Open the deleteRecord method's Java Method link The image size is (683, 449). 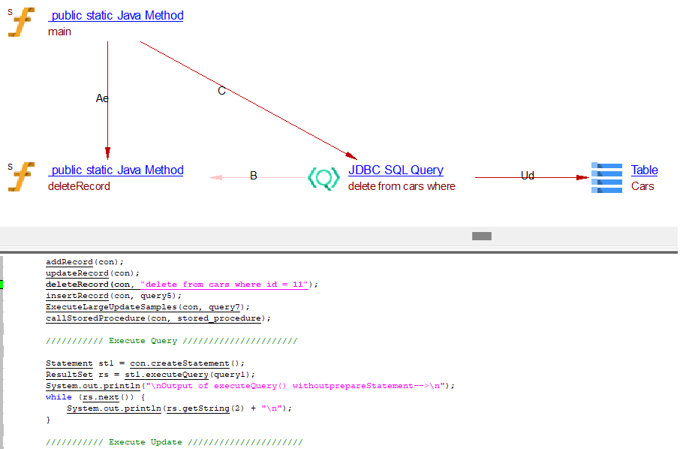coord(116,170)
